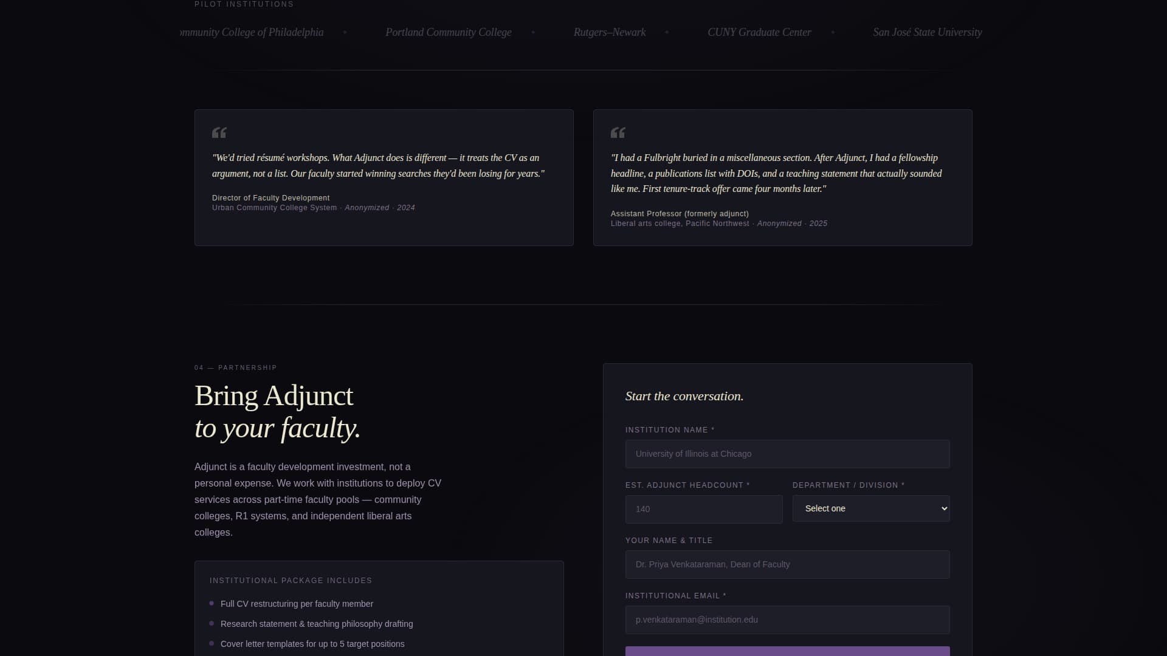Select the San José State University entry
The width and height of the screenshot is (1167, 656).
(x=927, y=32)
